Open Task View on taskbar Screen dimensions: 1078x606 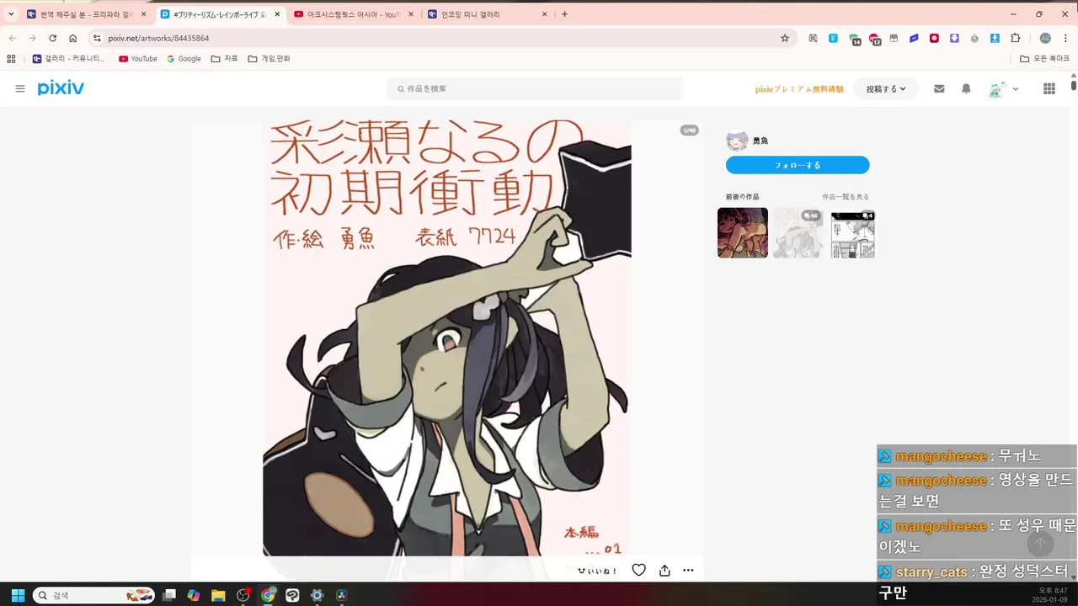169,595
